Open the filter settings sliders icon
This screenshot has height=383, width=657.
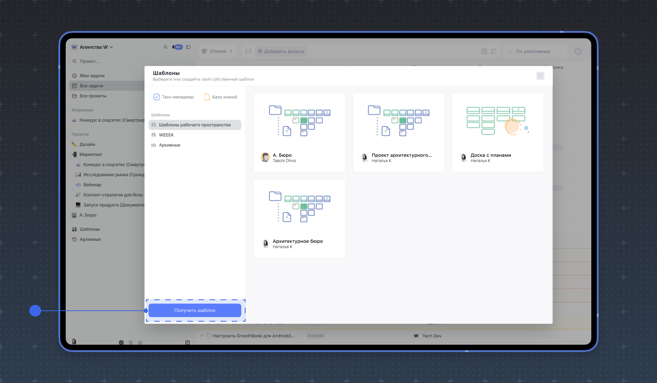click(248, 51)
